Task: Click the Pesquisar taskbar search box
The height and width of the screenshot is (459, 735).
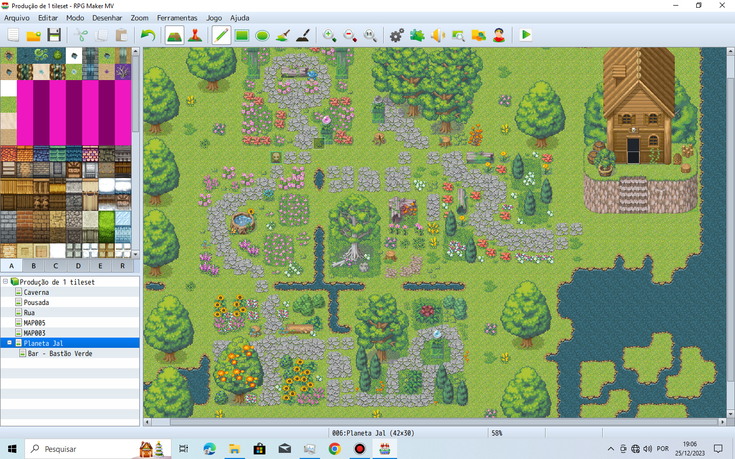Action: [97, 449]
